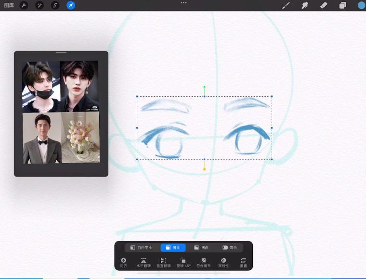
Task: Rotate 45° (旋转 45°)
Action: click(183, 263)
